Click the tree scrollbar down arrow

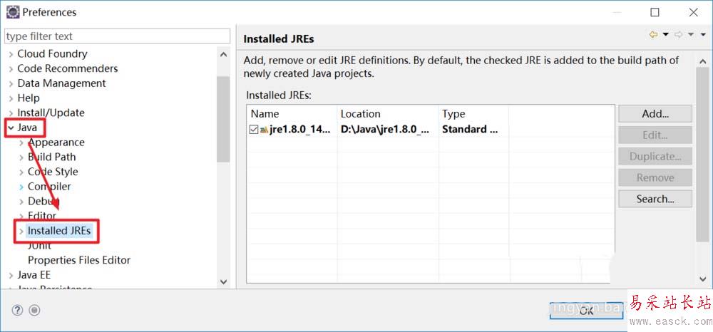[x=223, y=282]
